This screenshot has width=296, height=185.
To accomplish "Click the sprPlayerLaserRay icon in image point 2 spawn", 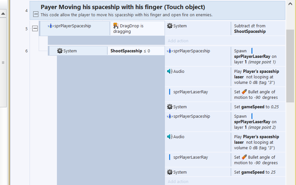I will 252,116.
